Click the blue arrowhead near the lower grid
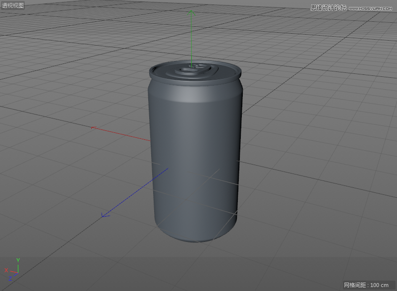The width and height of the screenshot is (397, 291). pyautogui.click(x=103, y=215)
